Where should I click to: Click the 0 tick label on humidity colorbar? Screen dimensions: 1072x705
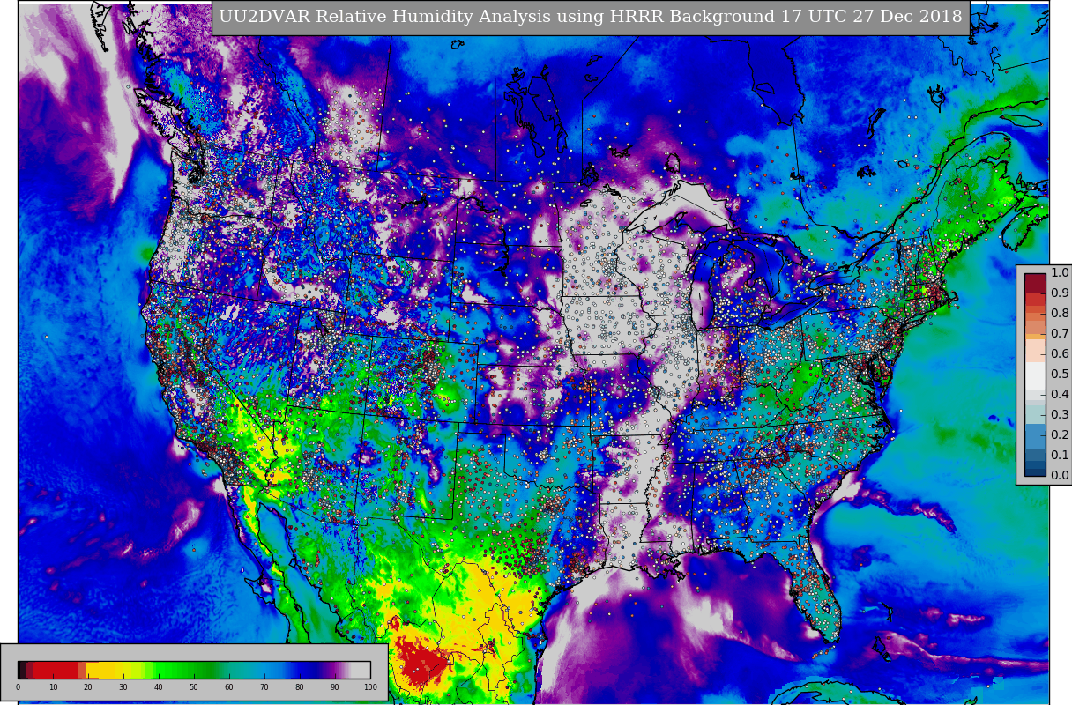pyautogui.click(x=18, y=687)
